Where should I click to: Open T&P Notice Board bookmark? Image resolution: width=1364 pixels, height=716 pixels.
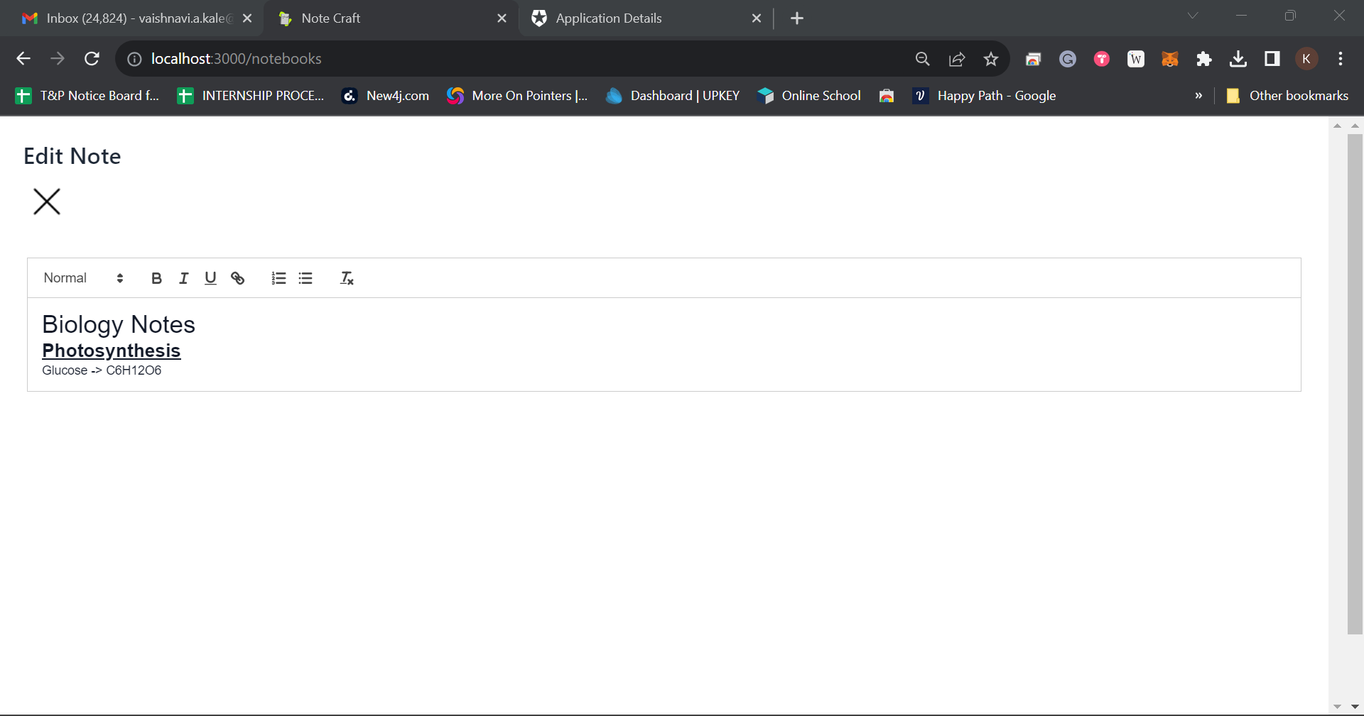tap(87, 96)
